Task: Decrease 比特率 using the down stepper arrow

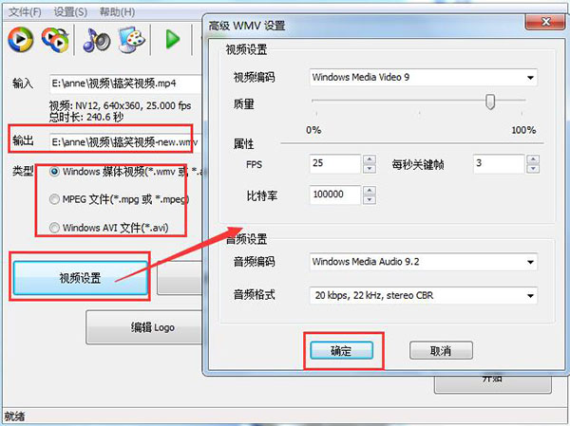Action: tap(370, 200)
